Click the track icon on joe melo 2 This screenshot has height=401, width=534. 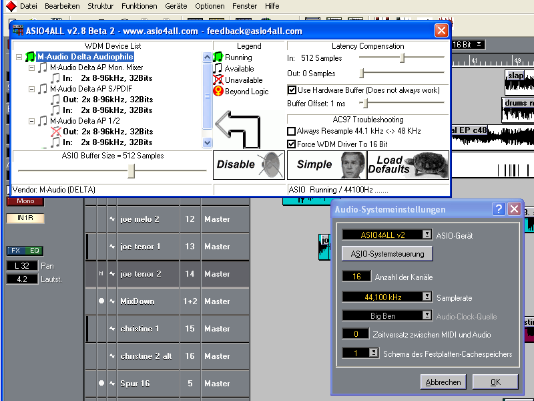pos(112,219)
